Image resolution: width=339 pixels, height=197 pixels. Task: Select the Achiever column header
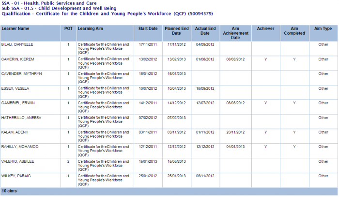(x=265, y=28)
